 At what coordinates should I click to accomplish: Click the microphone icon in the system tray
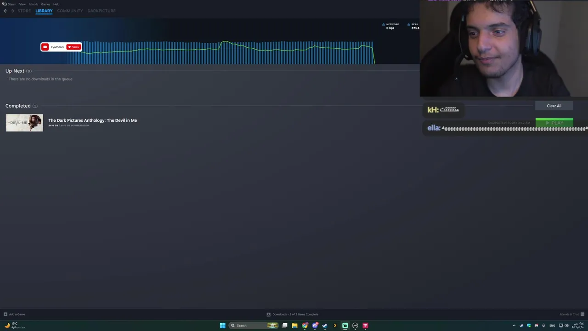pyautogui.click(x=543, y=325)
